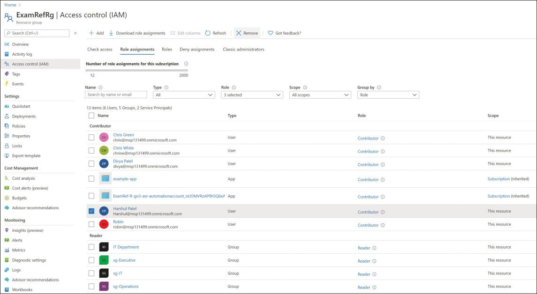This screenshot has width=537, height=294.
Task: Click the role assignments usage progress bar
Action: tap(136, 70)
